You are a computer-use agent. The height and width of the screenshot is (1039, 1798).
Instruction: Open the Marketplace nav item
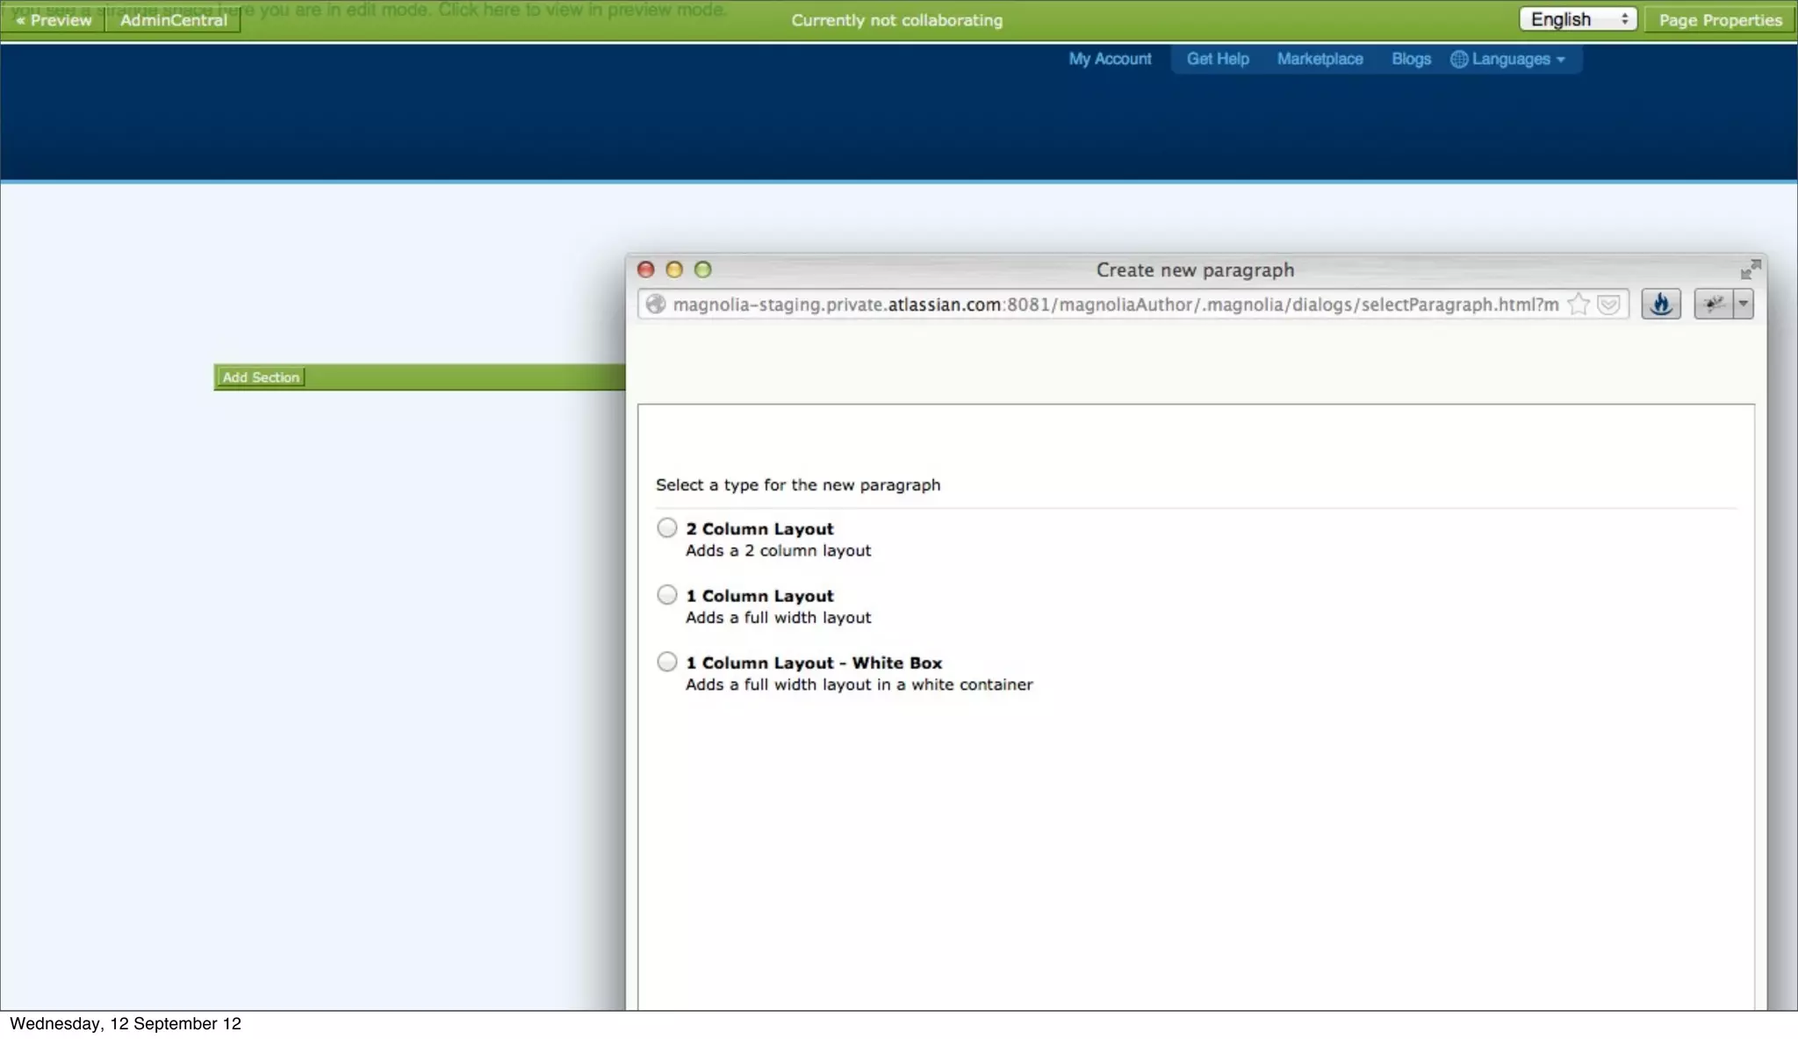1320,59
